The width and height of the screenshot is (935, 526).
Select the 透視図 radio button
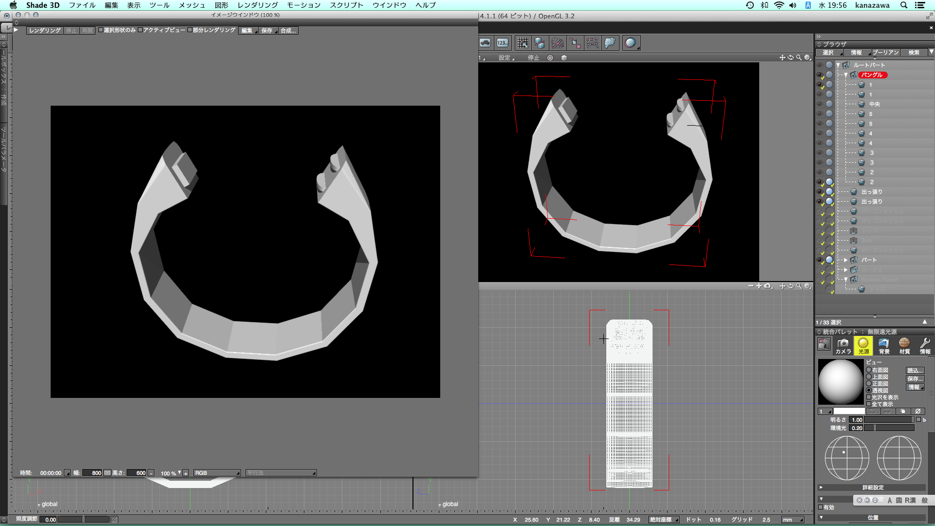click(869, 391)
